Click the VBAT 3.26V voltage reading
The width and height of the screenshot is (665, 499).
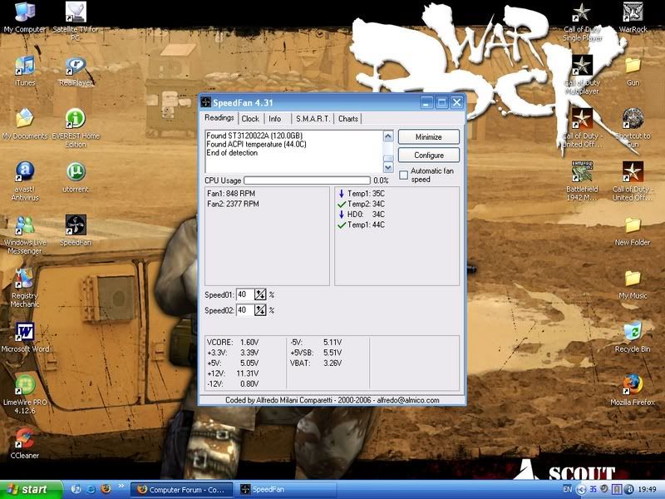pyautogui.click(x=316, y=363)
